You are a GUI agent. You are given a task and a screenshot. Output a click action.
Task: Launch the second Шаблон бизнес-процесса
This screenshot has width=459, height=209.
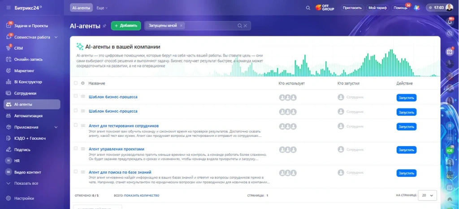click(406, 112)
